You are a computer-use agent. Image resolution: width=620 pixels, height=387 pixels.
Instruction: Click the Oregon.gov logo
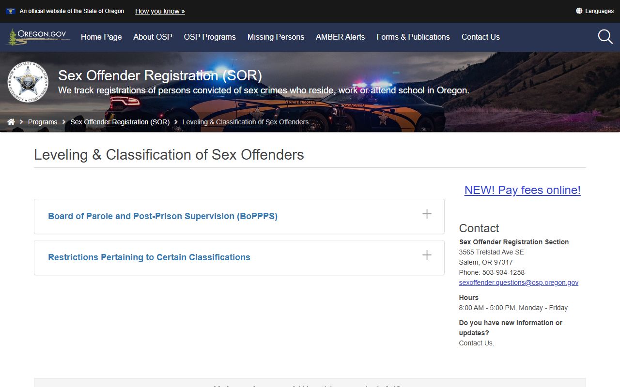pos(38,37)
